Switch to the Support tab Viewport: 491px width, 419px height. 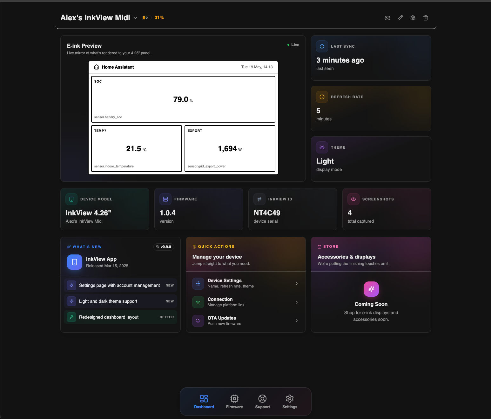coord(263,402)
